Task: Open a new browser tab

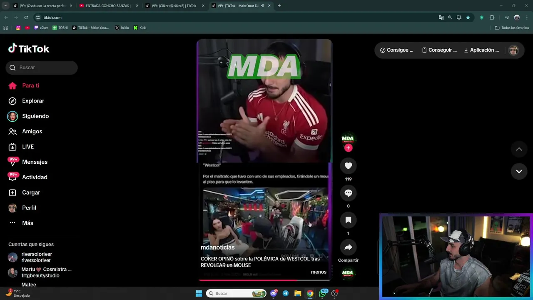Action: coord(279,6)
